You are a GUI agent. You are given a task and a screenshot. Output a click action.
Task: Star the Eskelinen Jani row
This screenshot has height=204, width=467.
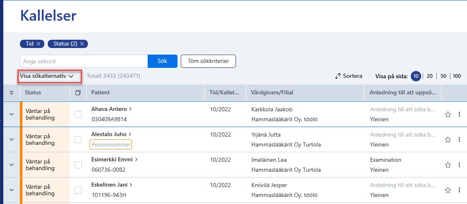coord(448,190)
